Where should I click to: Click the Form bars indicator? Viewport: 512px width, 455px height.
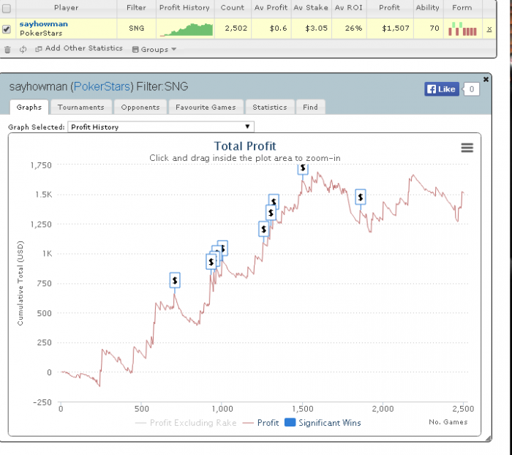(x=462, y=29)
